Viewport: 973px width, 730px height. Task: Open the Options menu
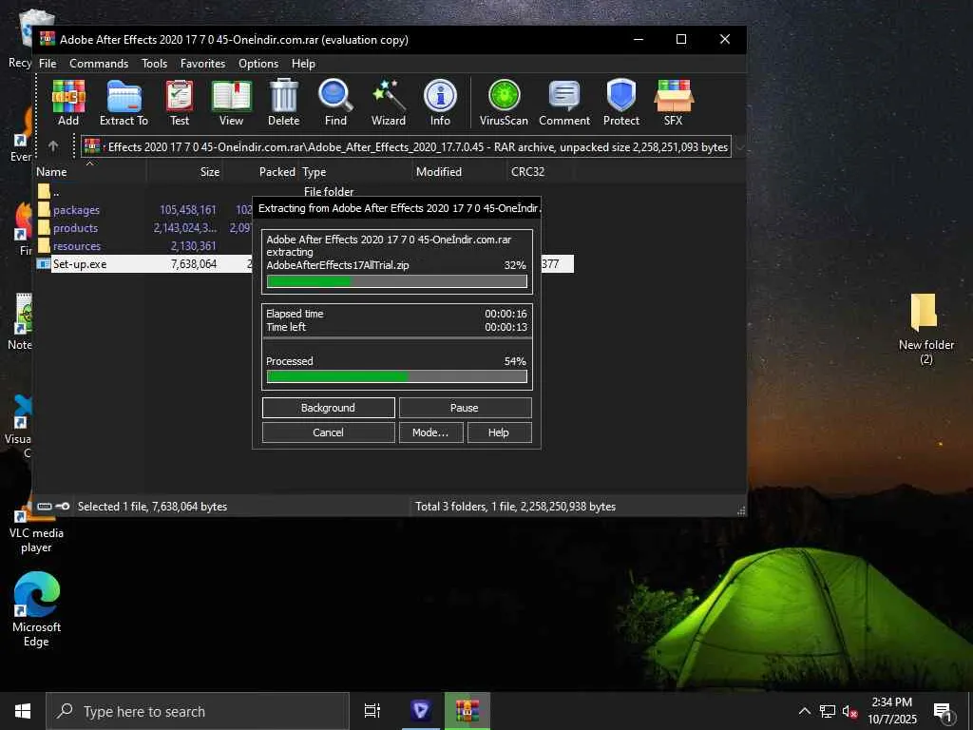(x=258, y=64)
